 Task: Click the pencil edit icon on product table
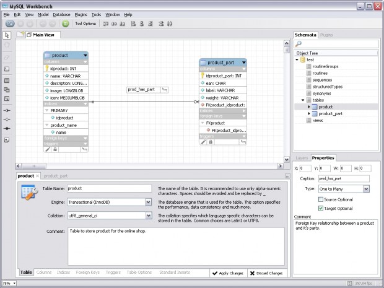(48, 149)
